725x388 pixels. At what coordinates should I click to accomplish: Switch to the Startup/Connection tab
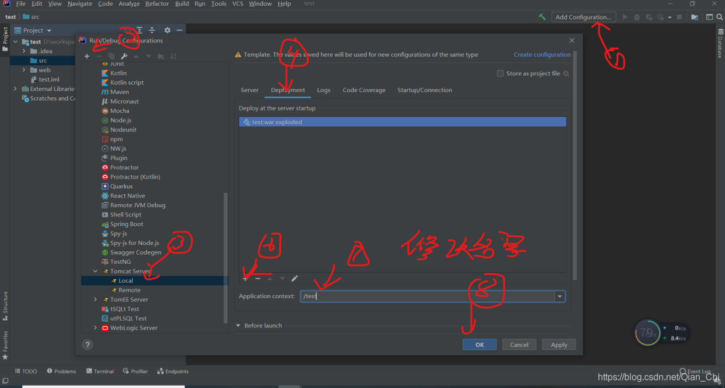pos(424,90)
